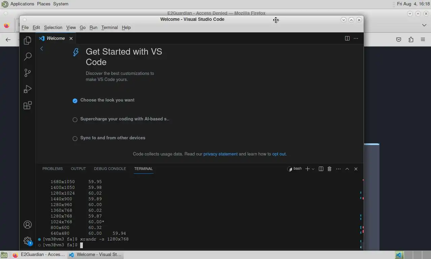Select the bash terminal profile label
The height and width of the screenshot is (259, 431).
tap(295, 169)
